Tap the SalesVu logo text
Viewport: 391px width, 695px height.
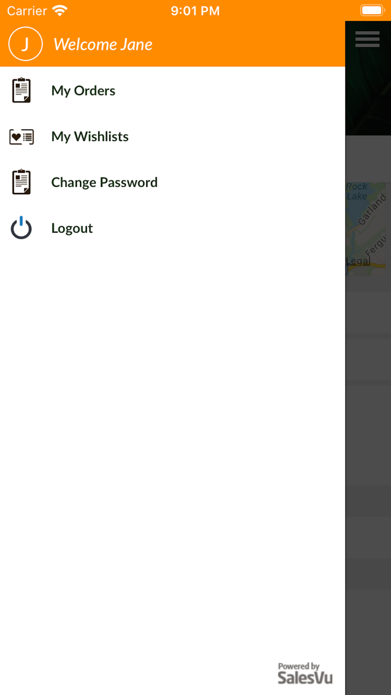point(305,678)
